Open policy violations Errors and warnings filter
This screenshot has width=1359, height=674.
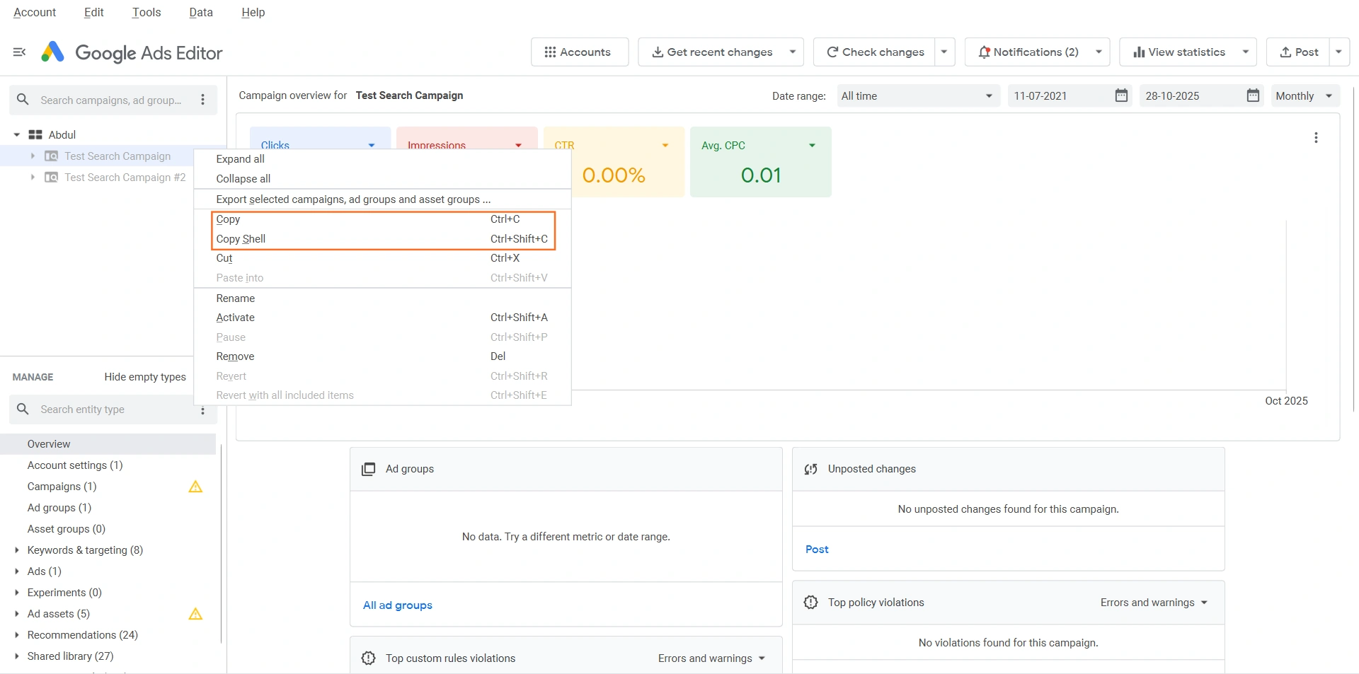coord(1154,603)
